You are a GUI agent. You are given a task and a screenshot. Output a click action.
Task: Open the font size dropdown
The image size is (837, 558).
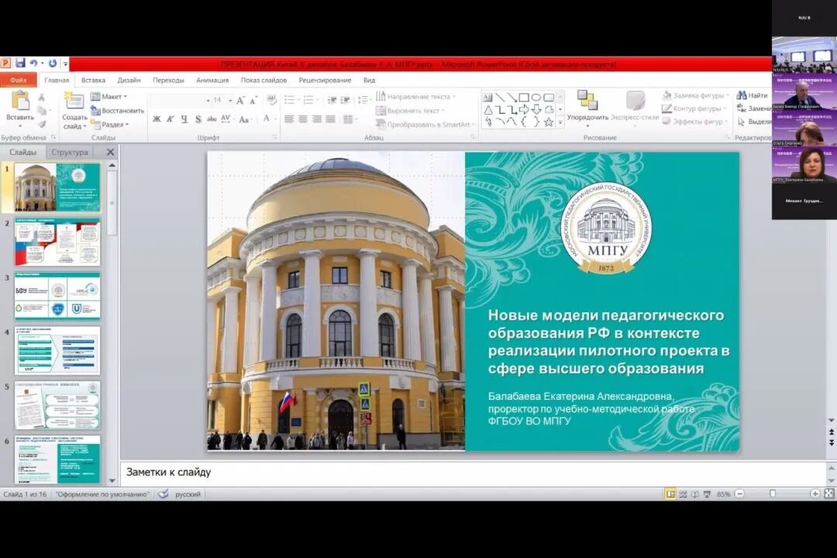pyautogui.click(x=231, y=101)
